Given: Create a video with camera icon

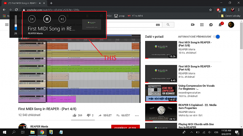Looking at the screenshot, I should (x=193, y=25).
